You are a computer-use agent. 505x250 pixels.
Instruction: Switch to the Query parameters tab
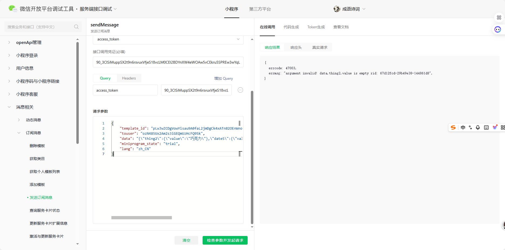pos(105,78)
